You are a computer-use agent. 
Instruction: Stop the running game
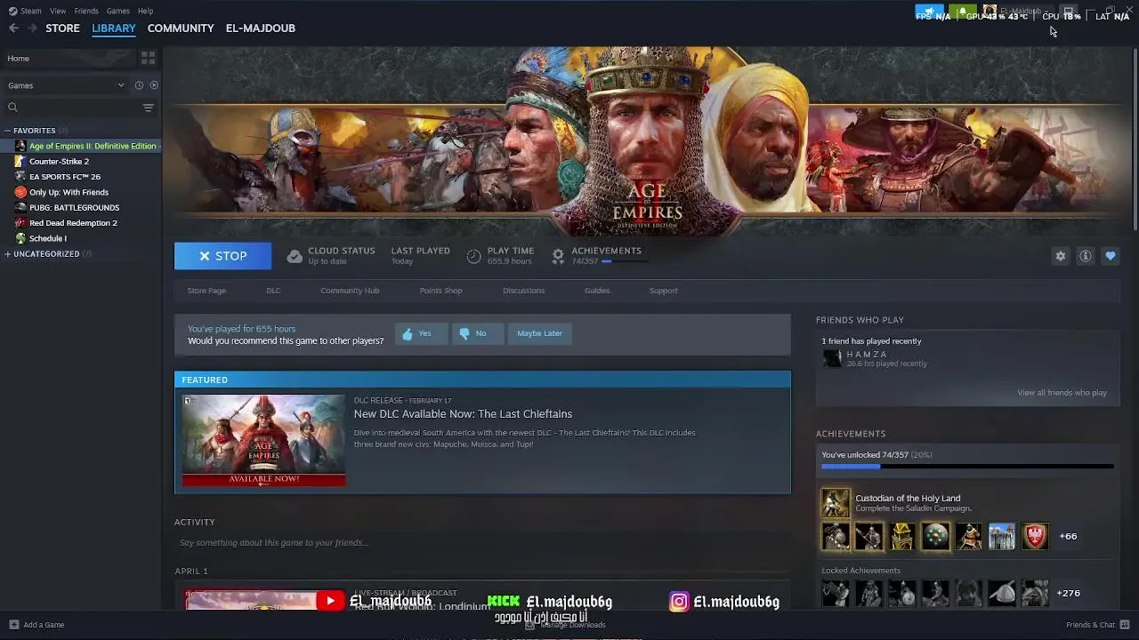[222, 256]
